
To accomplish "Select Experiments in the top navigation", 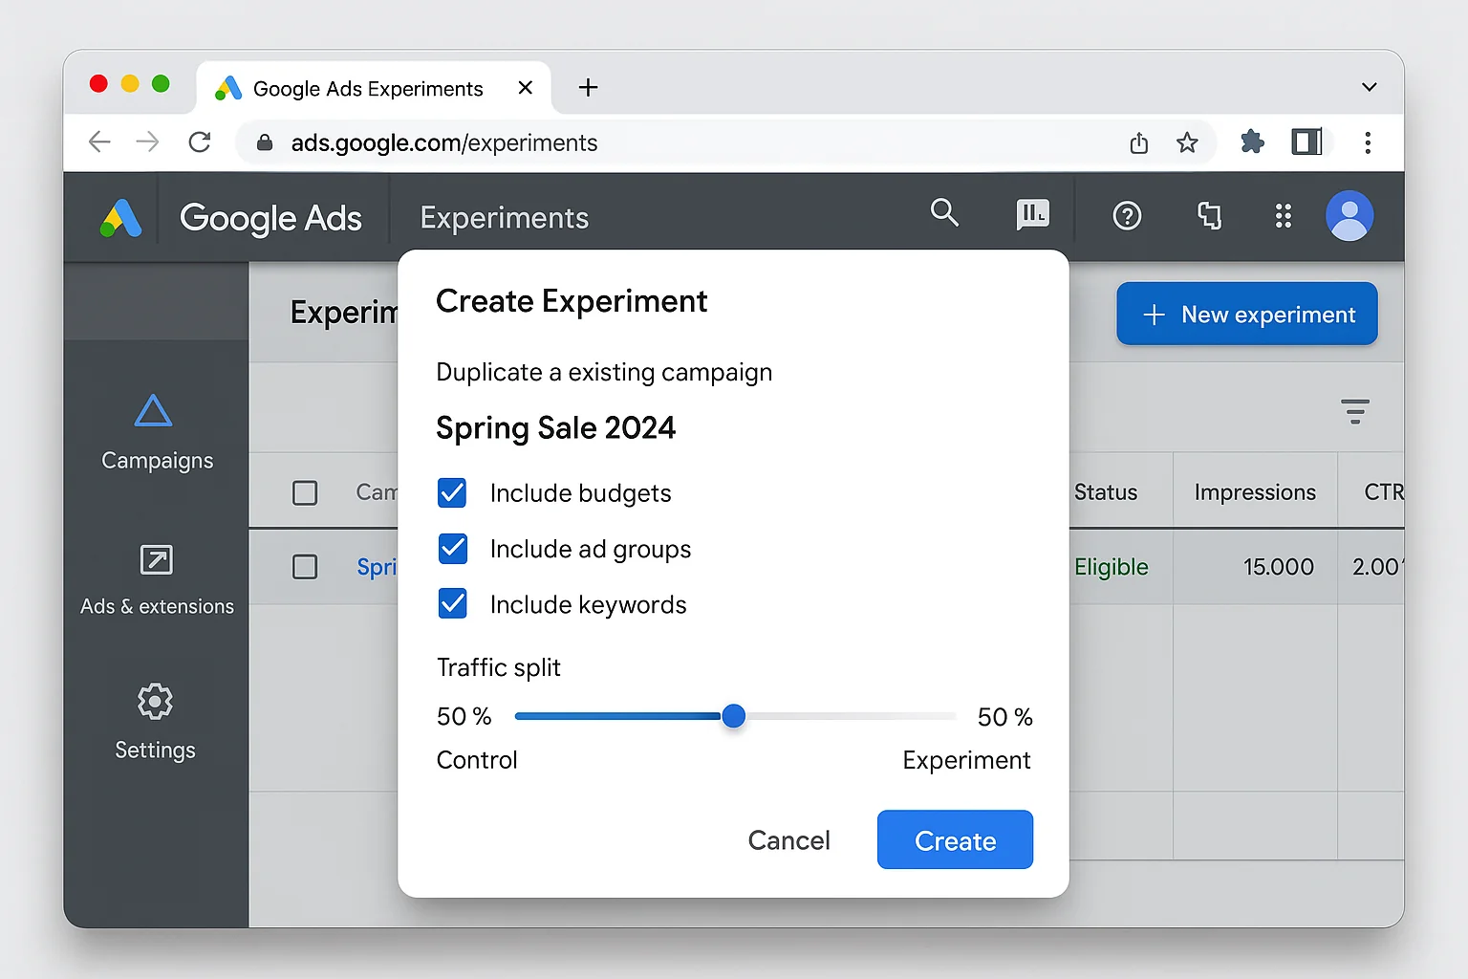I will point(504,217).
